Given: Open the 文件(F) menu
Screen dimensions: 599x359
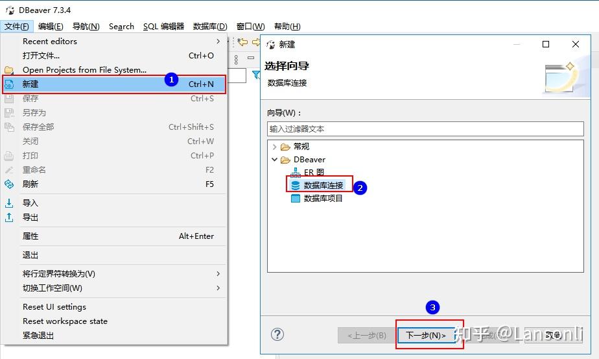Looking at the screenshot, I should [x=17, y=27].
